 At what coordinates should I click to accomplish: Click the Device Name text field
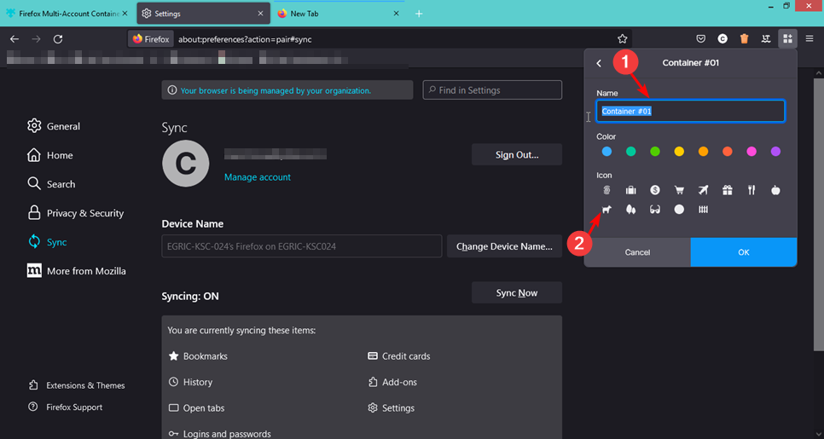302,246
